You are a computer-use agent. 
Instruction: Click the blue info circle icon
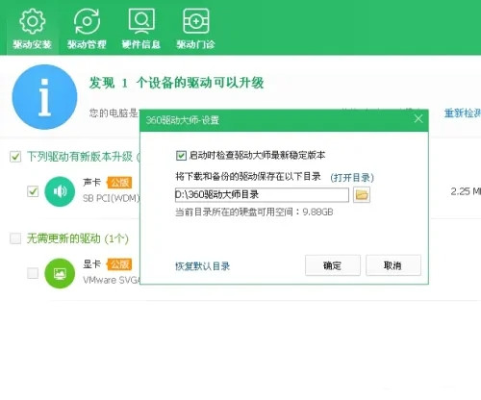point(44,97)
